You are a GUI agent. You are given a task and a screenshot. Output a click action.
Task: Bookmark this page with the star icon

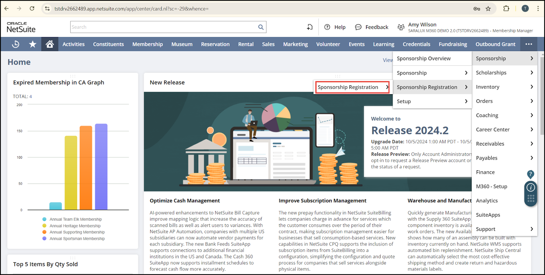point(488,9)
